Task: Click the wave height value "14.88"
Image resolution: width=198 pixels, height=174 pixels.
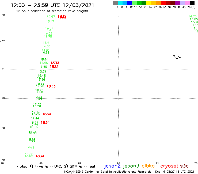Action: [46, 46]
